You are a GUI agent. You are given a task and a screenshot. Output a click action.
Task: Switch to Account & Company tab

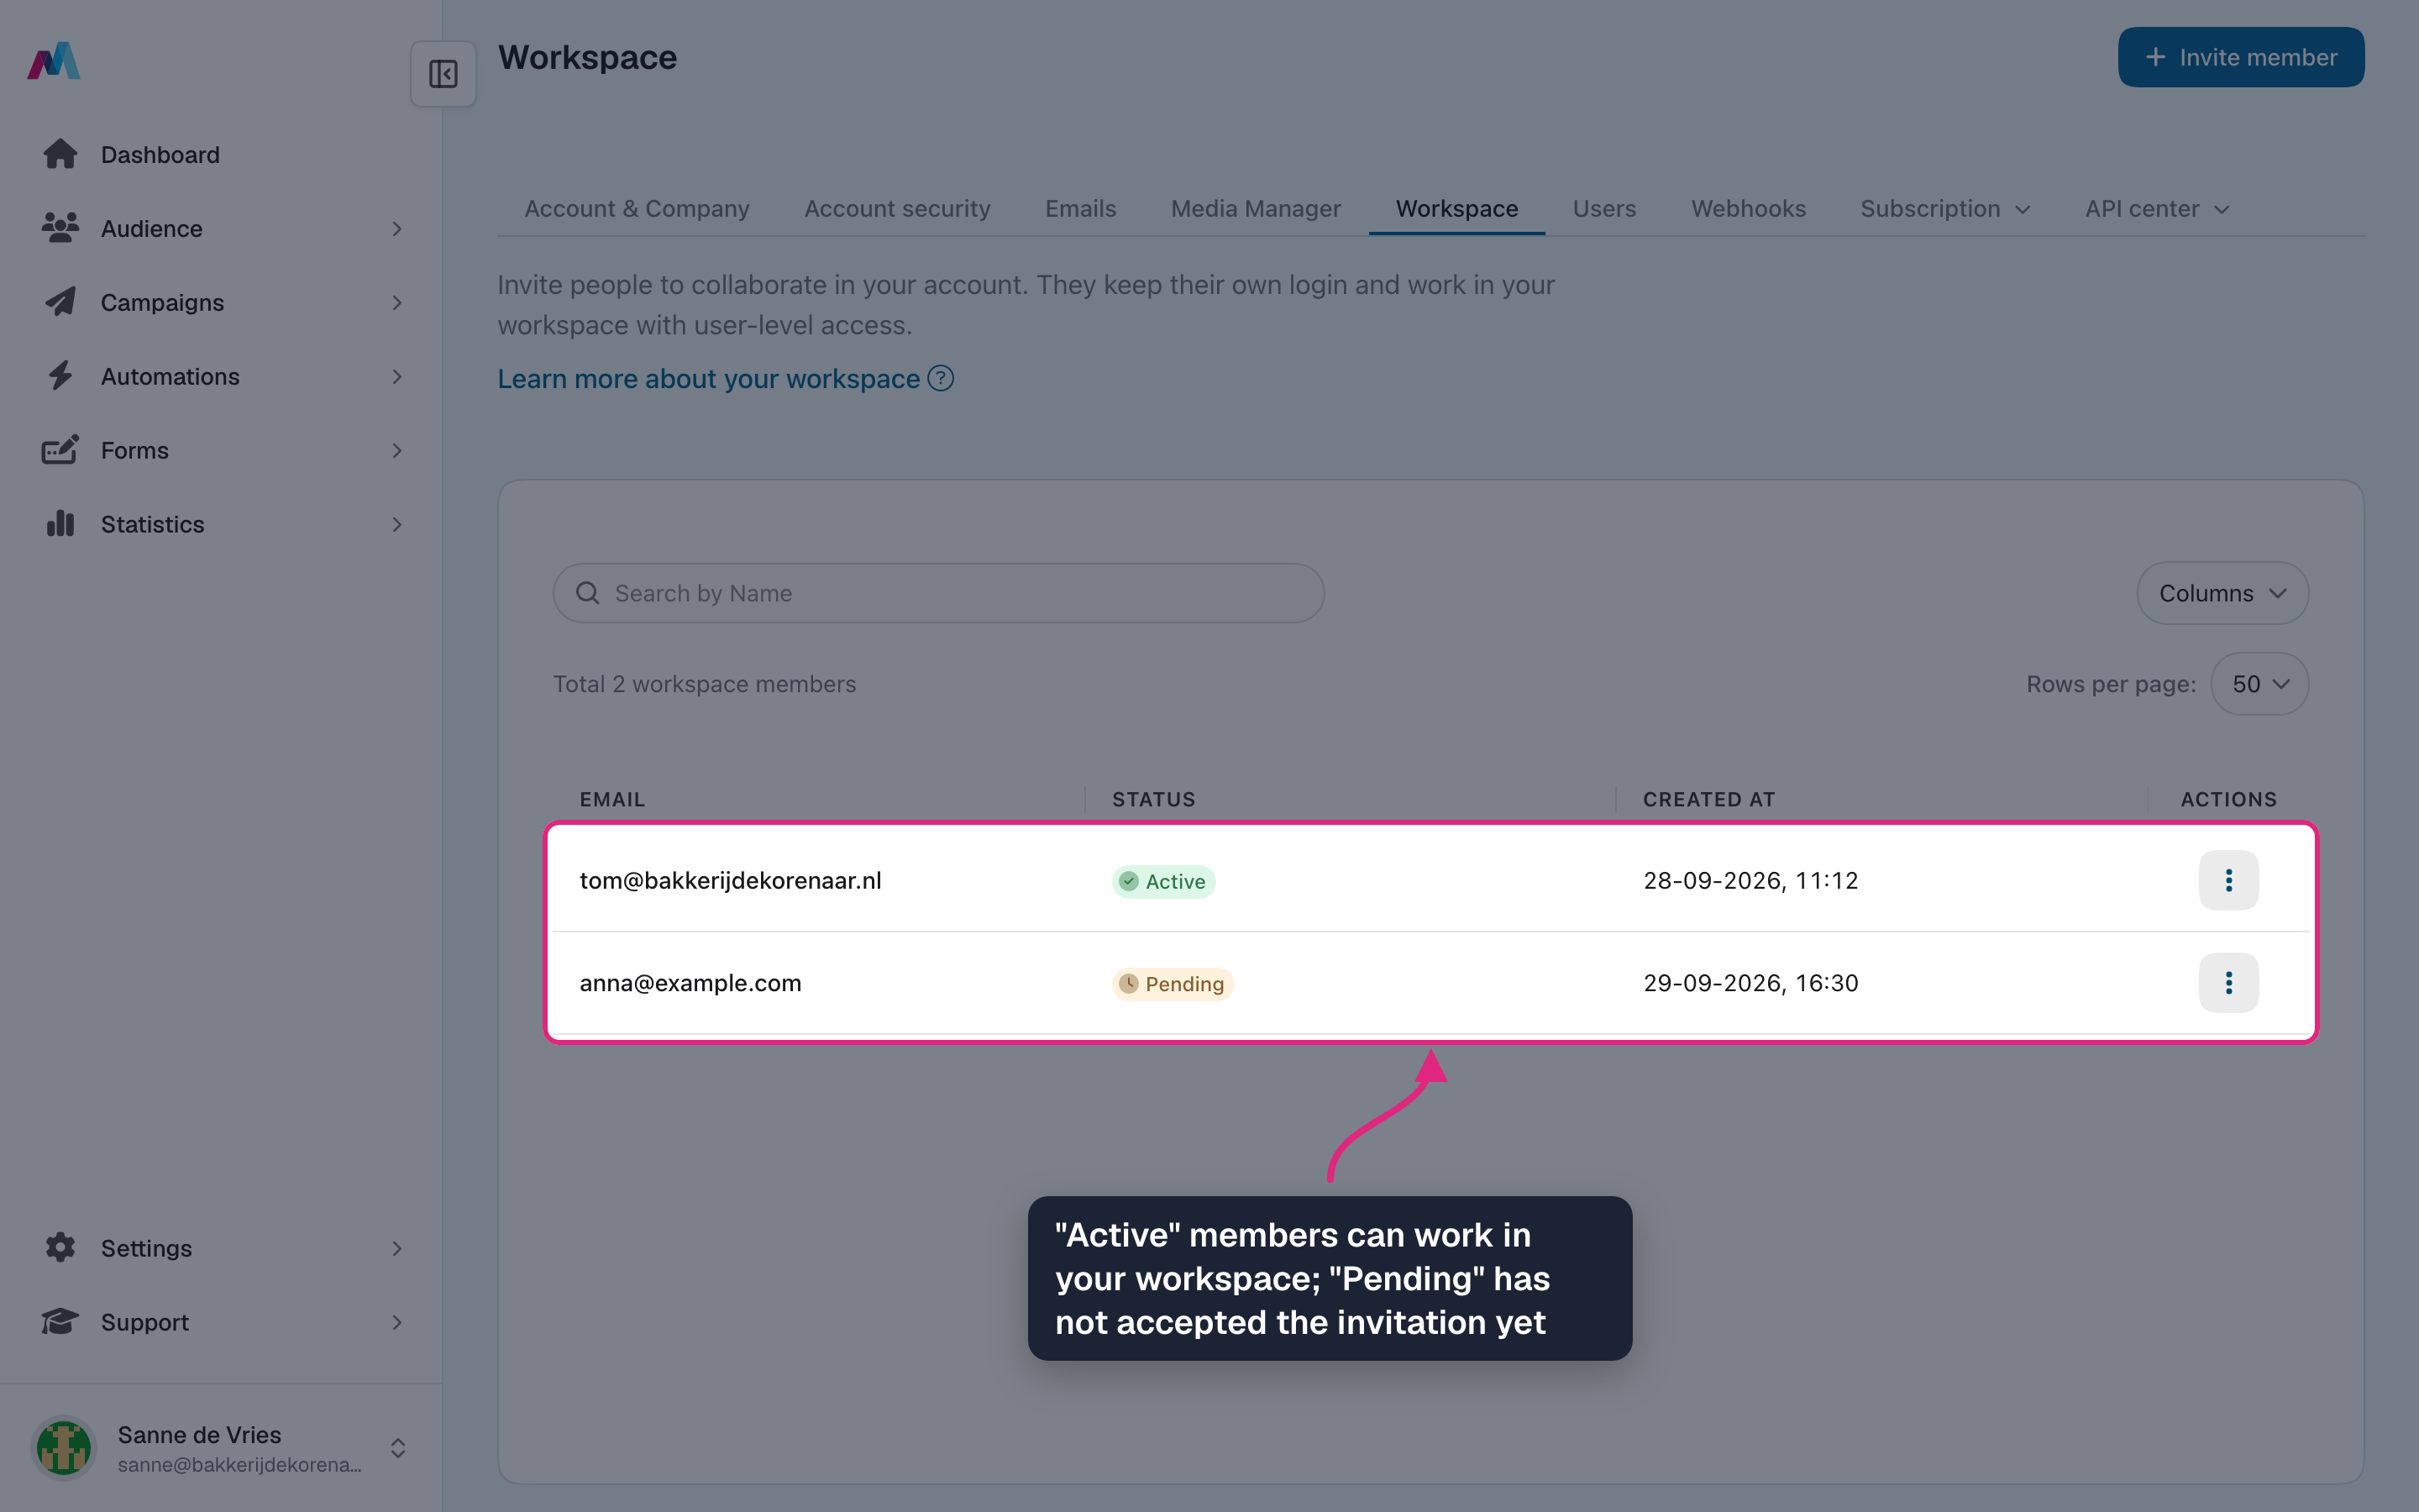tap(637, 209)
